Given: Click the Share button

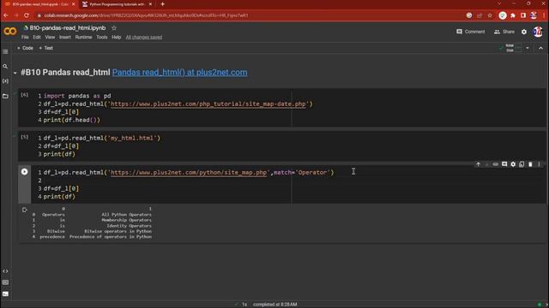Looking at the screenshot, I should (504, 32).
